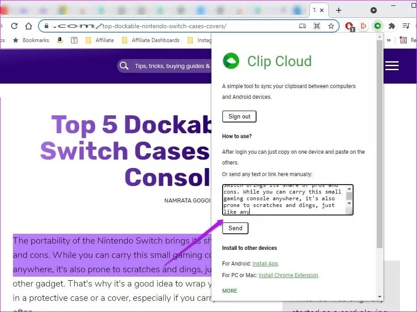Open the red extension icon with badge 1
Image resolution: width=417 pixels, height=312 pixels.
(x=350, y=26)
